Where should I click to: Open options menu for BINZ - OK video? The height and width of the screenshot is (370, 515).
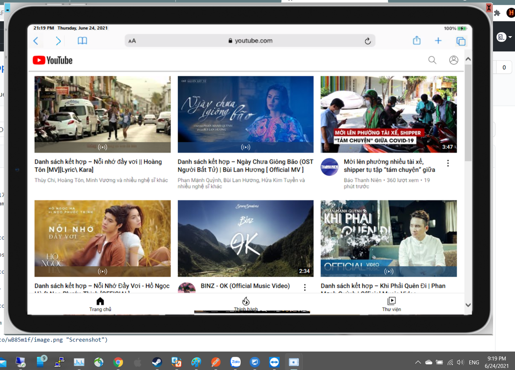(304, 287)
